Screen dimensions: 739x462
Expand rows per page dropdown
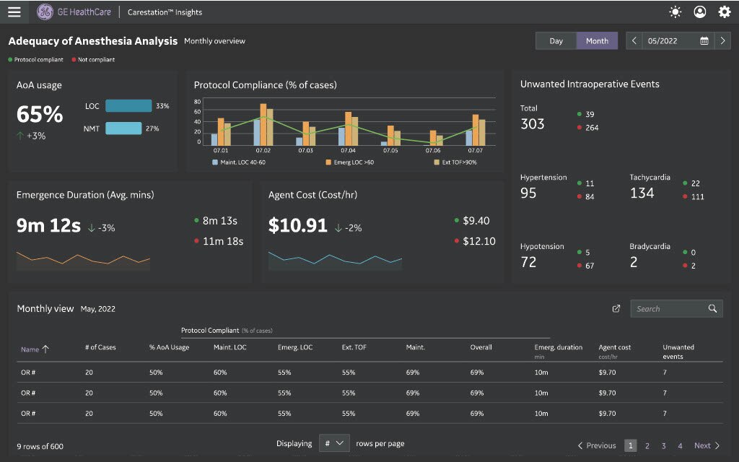pos(334,443)
